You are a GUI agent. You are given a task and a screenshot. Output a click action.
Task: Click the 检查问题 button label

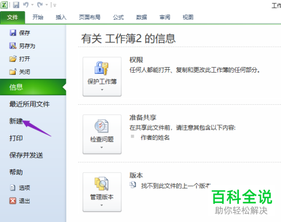tap(102, 139)
